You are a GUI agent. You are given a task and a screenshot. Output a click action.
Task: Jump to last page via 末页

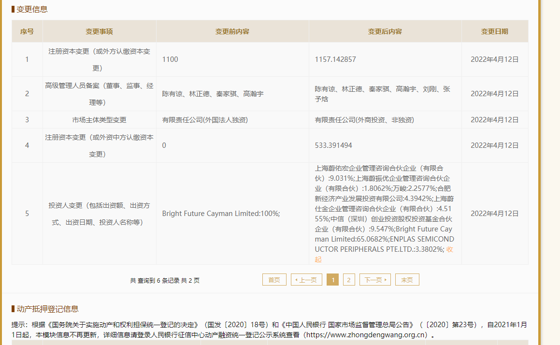(x=407, y=280)
